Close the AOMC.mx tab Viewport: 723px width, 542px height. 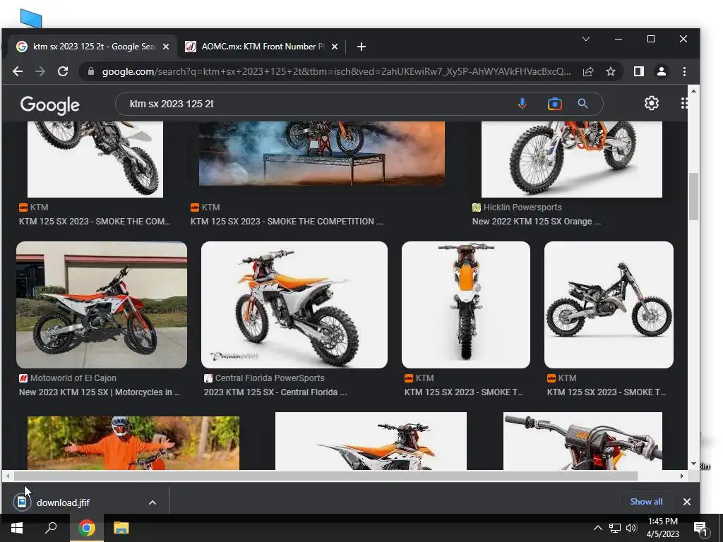pyautogui.click(x=335, y=47)
